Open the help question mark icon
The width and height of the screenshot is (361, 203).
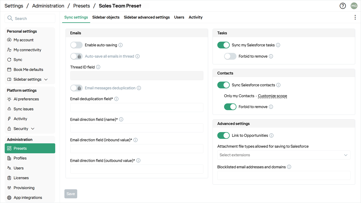(x=343, y=6)
